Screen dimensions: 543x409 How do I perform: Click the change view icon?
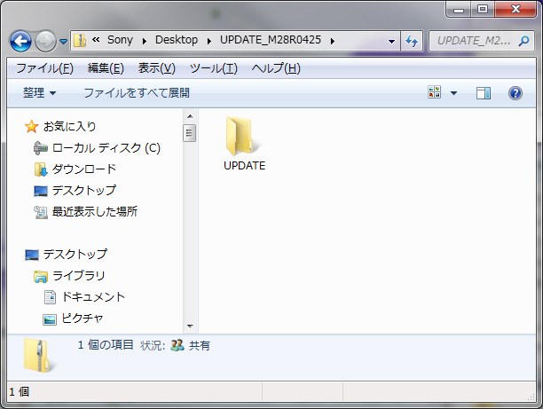click(x=435, y=92)
